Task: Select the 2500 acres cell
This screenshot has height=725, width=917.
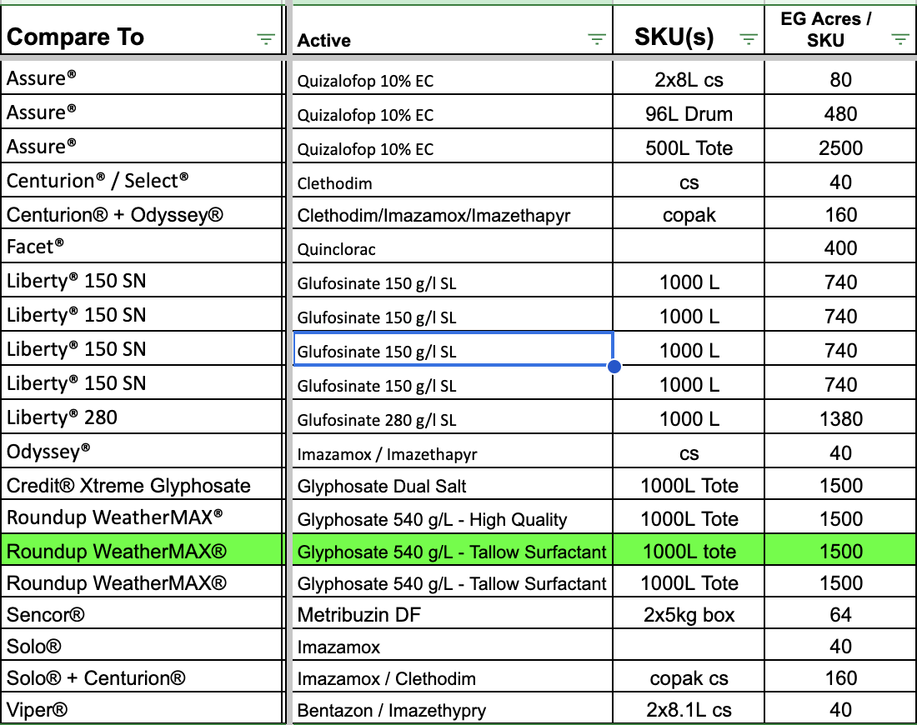Action: click(x=840, y=147)
